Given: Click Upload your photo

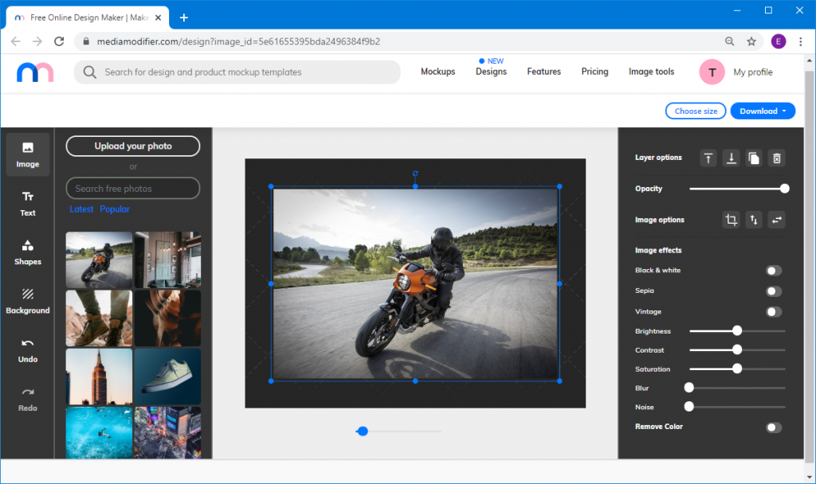Looking at the screenshot, I should [x=132, y=146].
